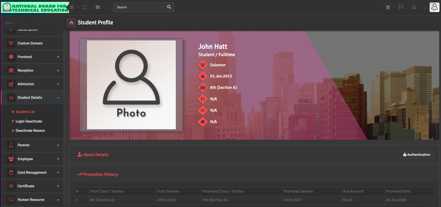The height and width of the screenshot is (207, 441).
Task: Open Login Deactivate submenu item
Action: pyautogui.click(x=29, y=121)
